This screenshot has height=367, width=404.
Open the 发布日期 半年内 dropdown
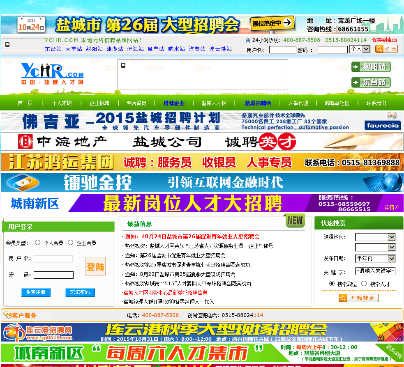(375, 258)
